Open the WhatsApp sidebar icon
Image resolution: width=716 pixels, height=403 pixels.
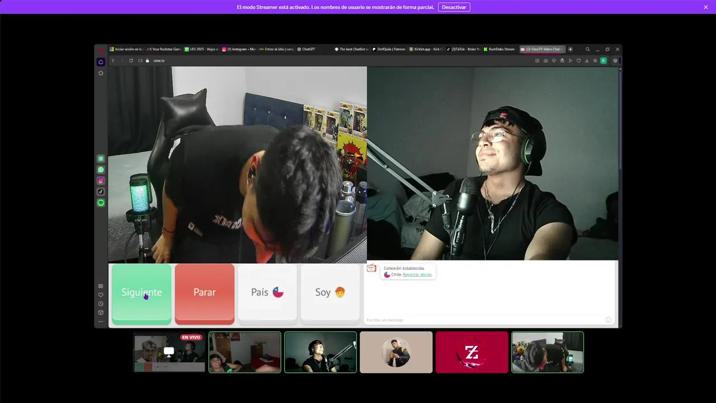(101, 170)
